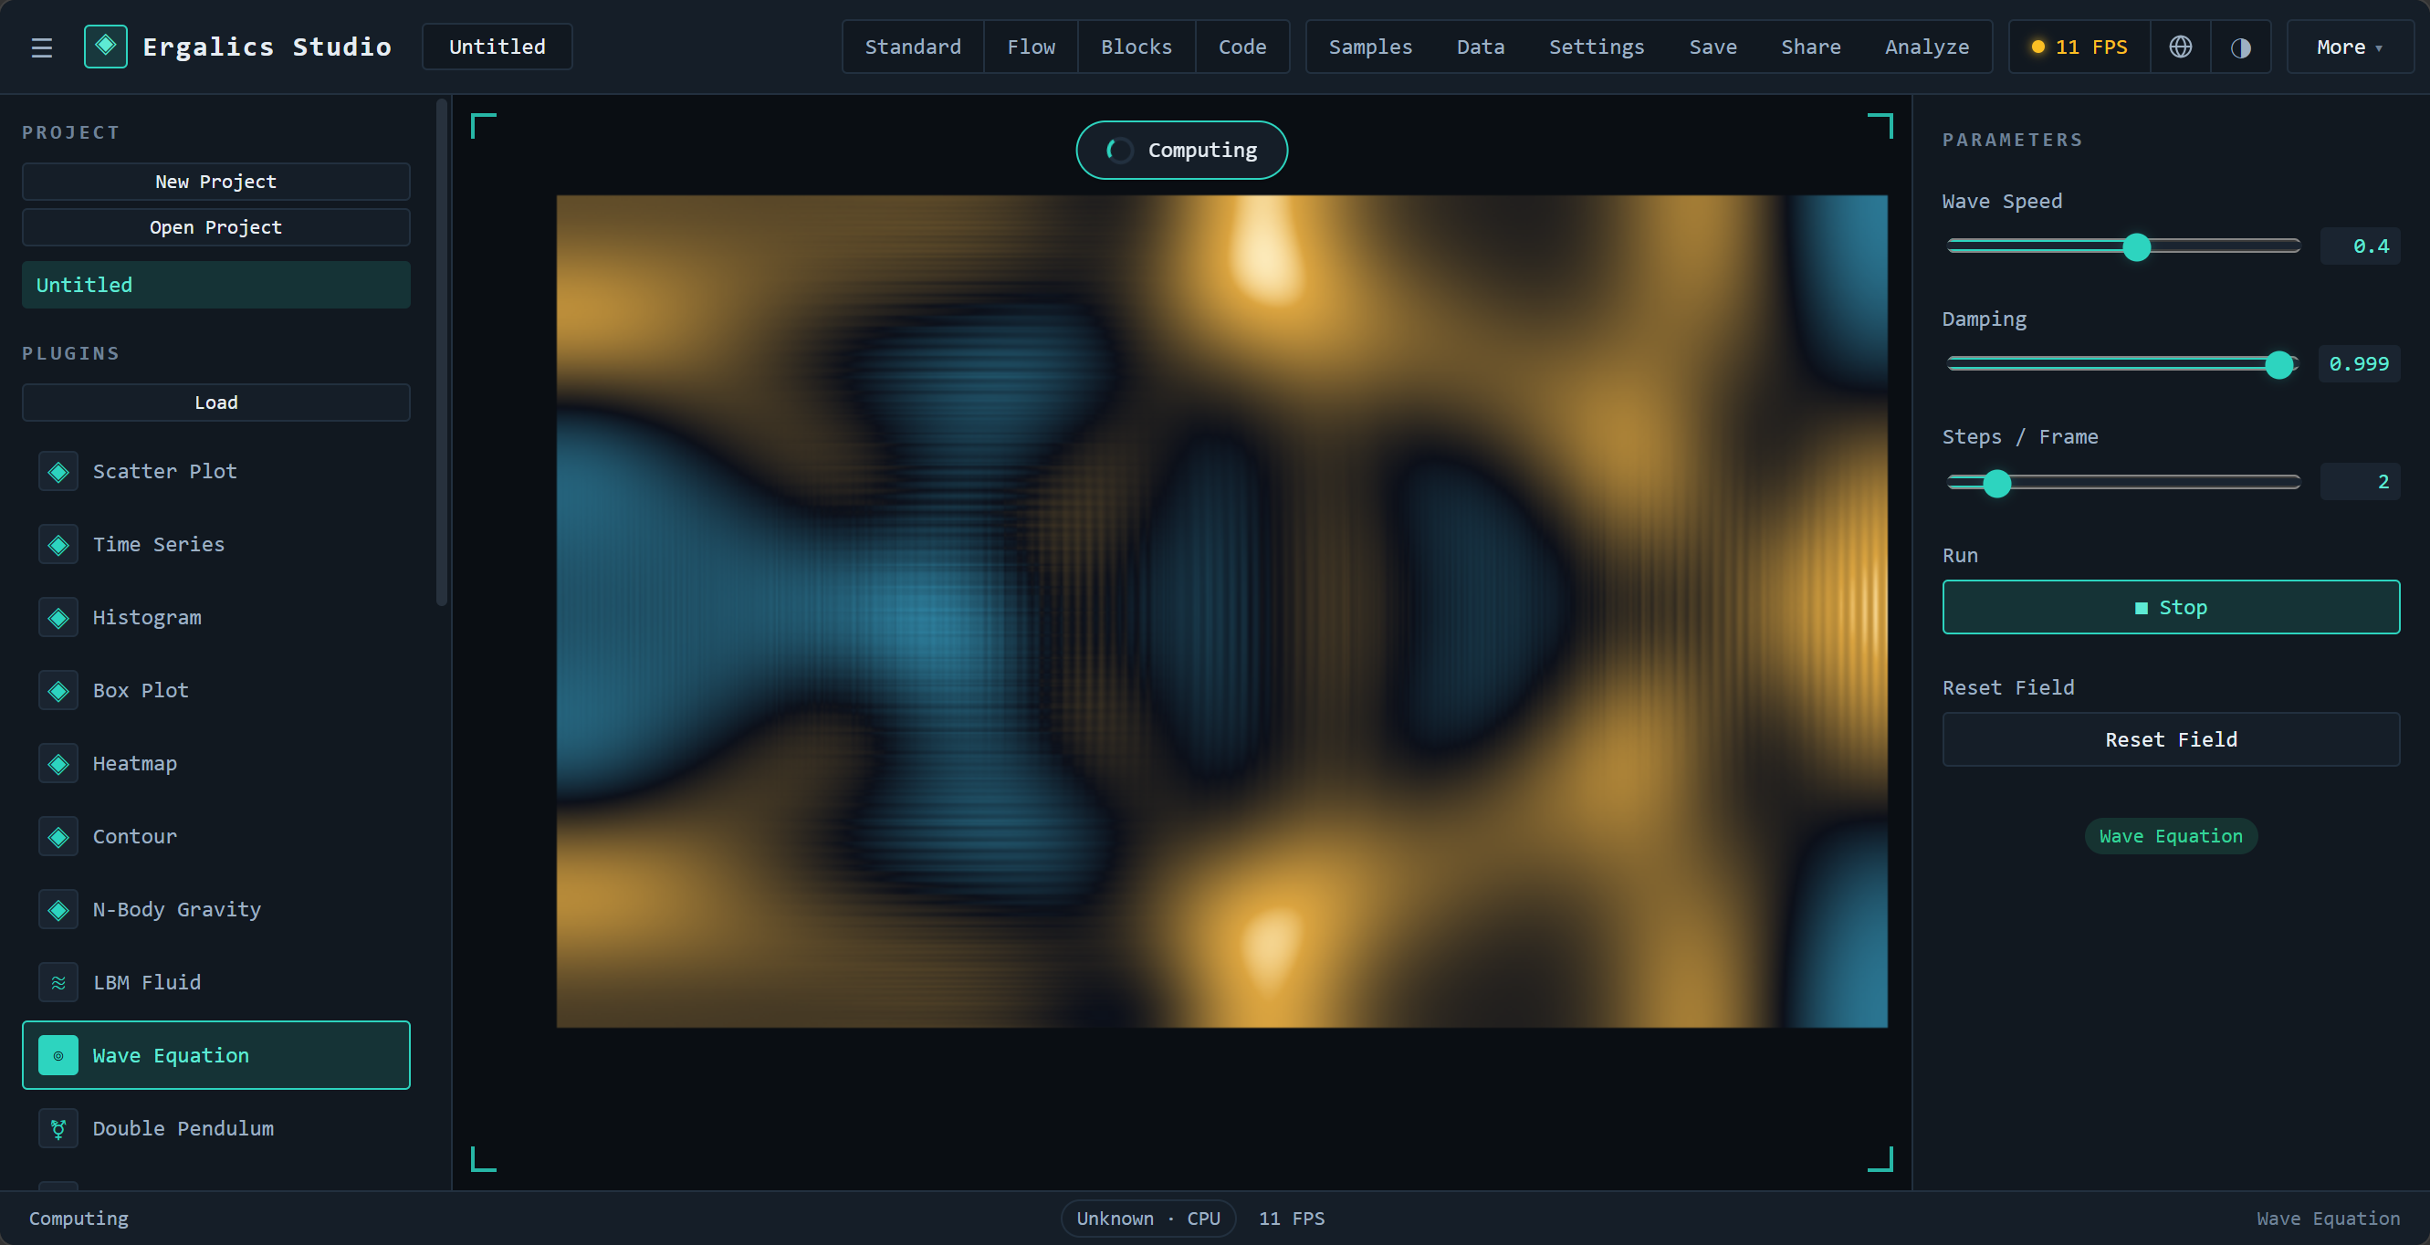Select Histogram plugin label
The height and width of the screenshot is (1245, 2430).
click(147, 618)
